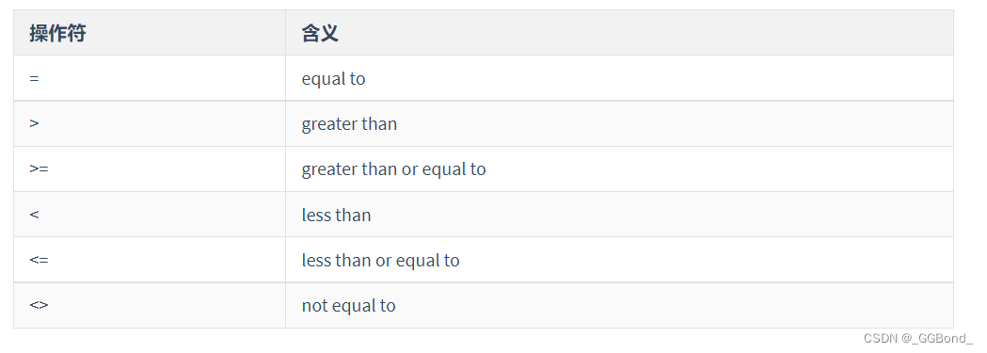
Task: Click the 'not equal to' text
Action: (349, 305)
